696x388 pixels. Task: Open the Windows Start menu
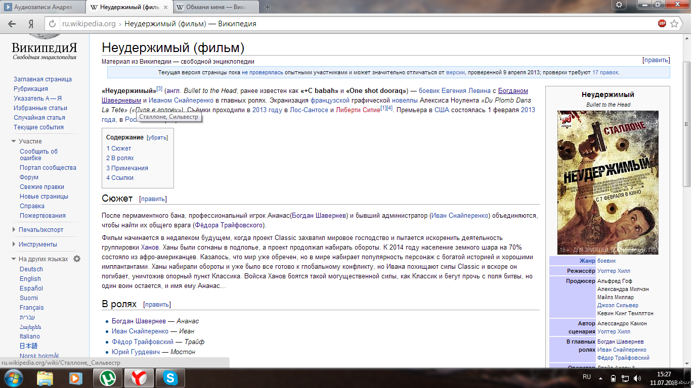coord(13,377)
